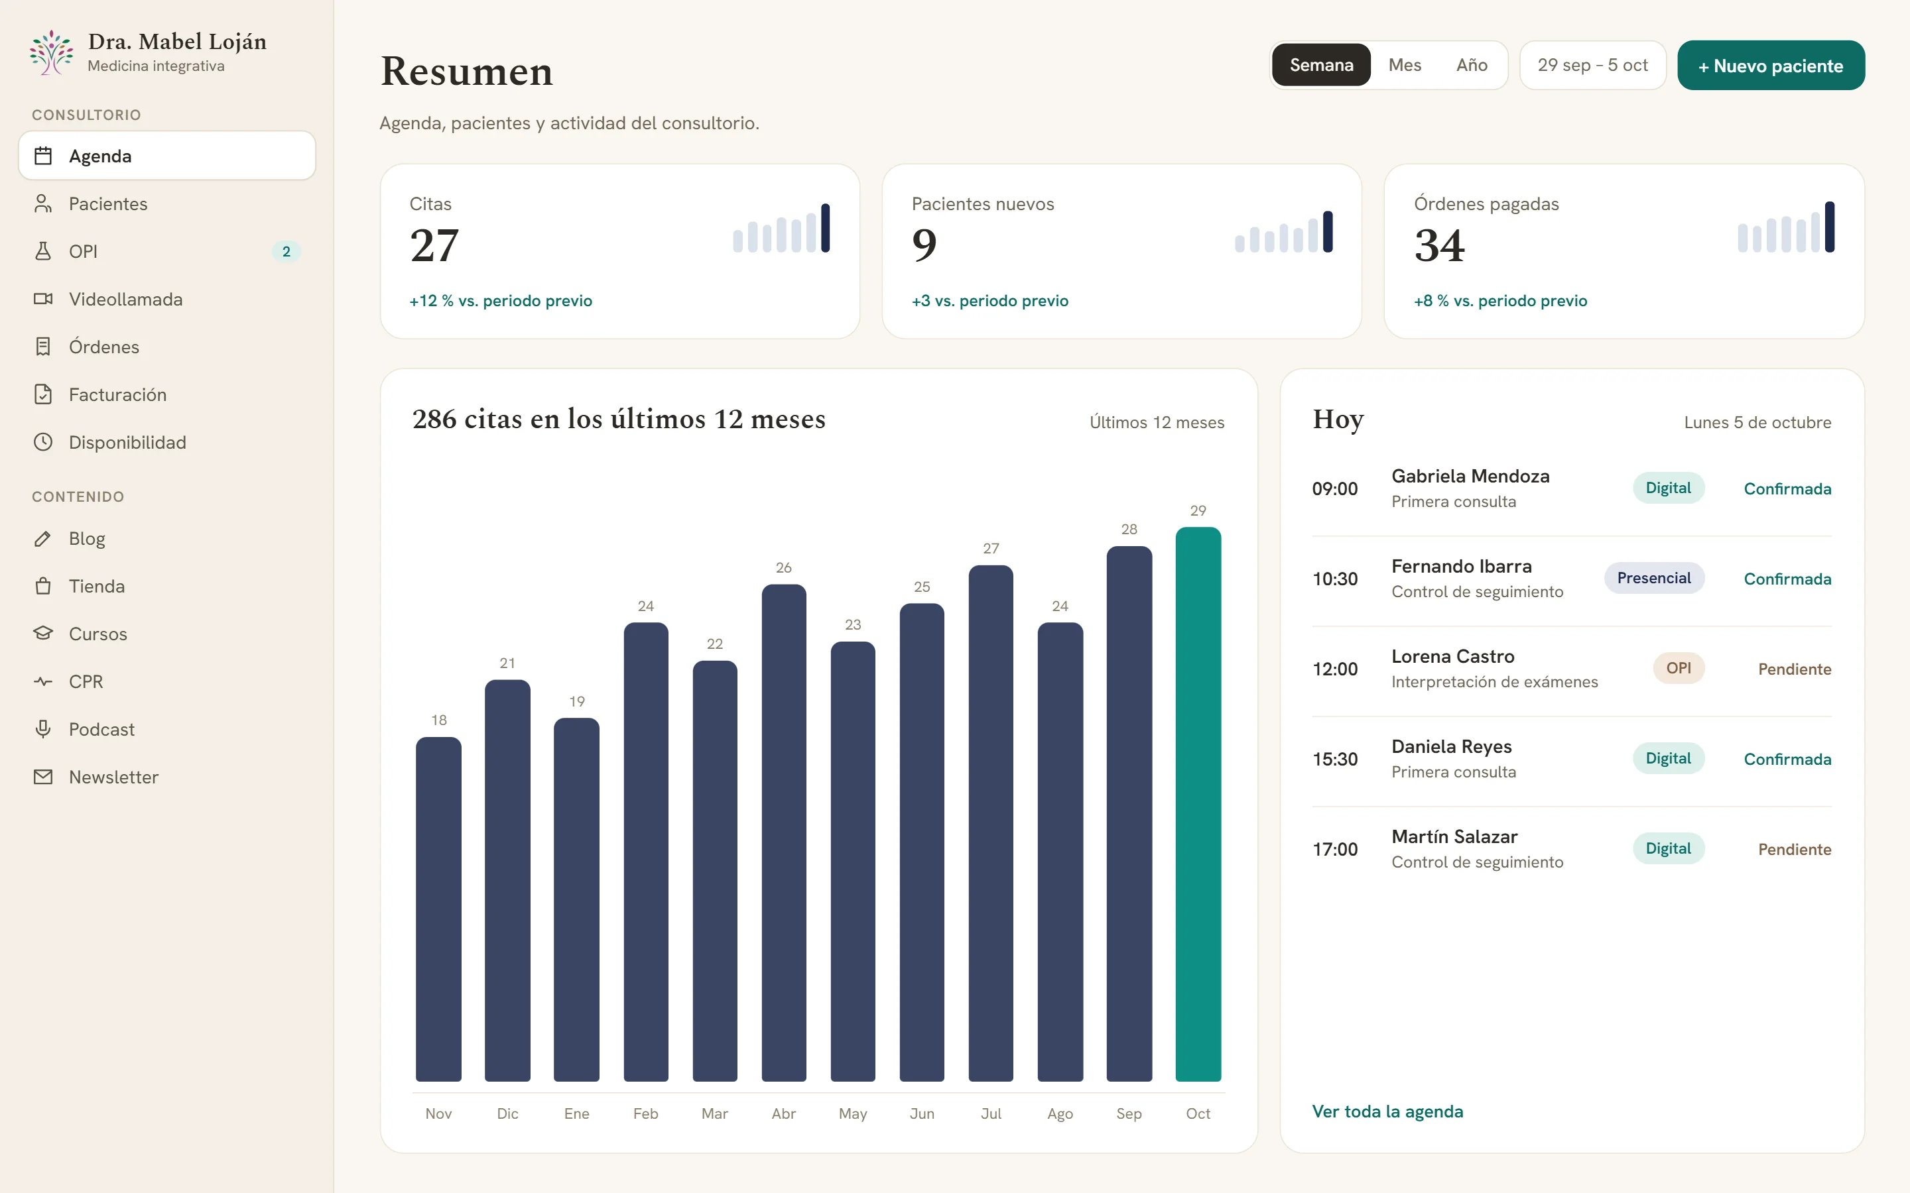This screenshot has height=1193, width=1910.
Task: Click the OPI notification badge showing 2
Action: point(286,252)
